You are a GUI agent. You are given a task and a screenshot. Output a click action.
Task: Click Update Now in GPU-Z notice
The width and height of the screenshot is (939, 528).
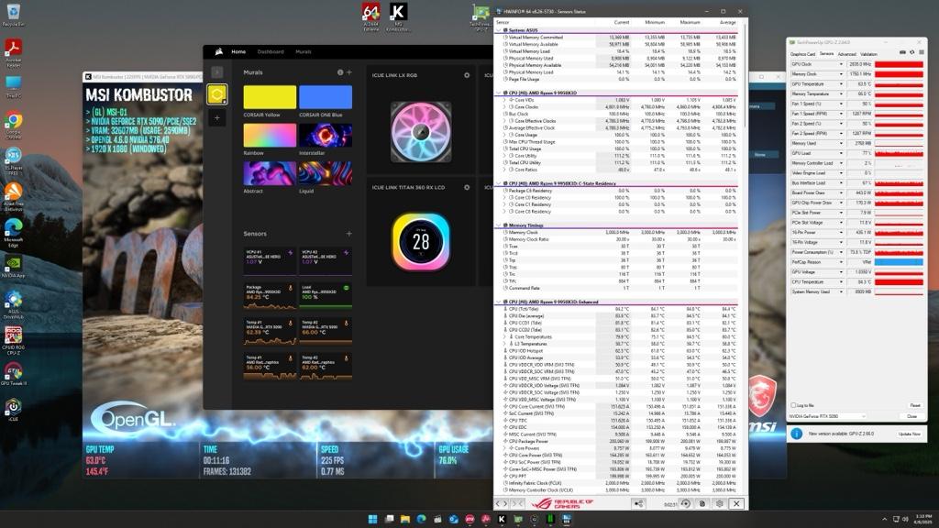point(909,434)
